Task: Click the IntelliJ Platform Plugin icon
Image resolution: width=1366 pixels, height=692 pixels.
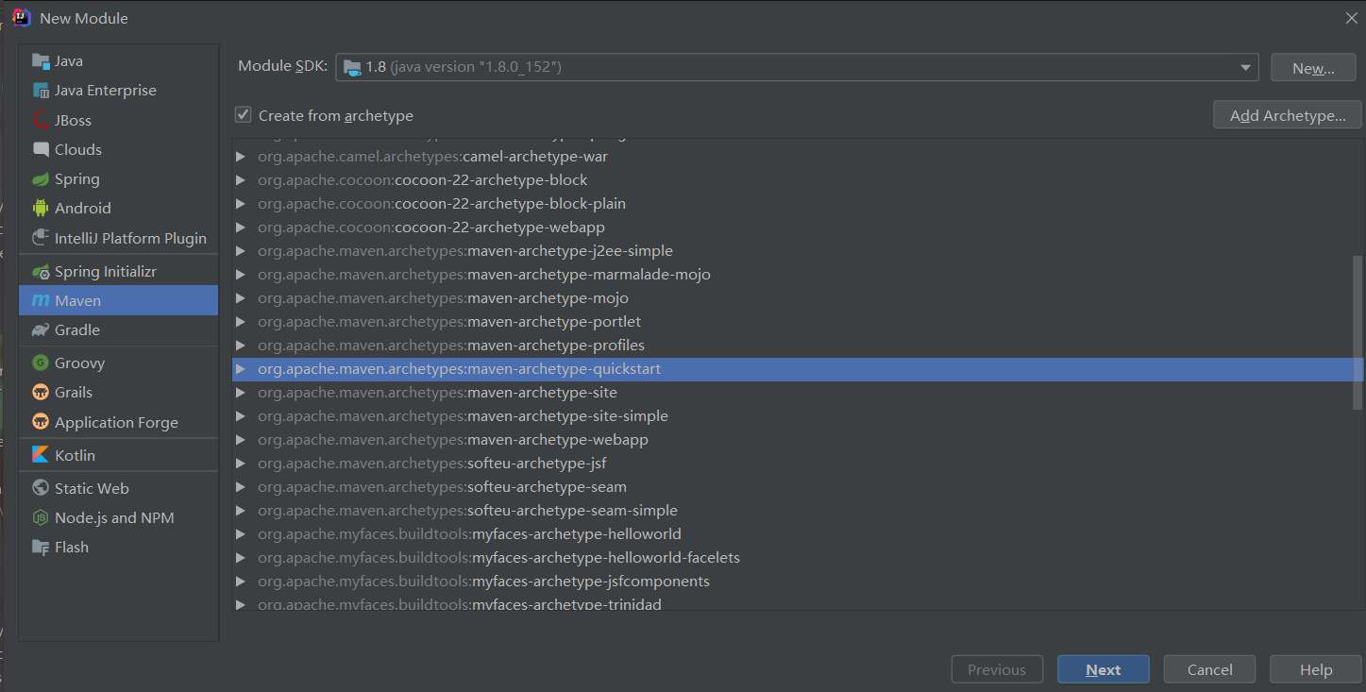Action: [x=41, y=238]
